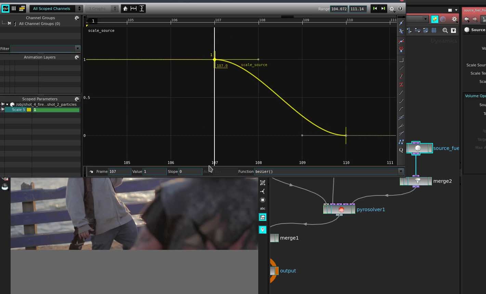Viewport: 486px width, 294px height.
Task: Click the network search magnifier icon
Action: 445,30
